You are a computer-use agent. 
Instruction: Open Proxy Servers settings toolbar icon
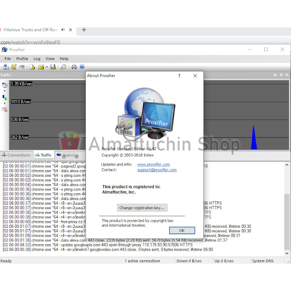point(6,67)
